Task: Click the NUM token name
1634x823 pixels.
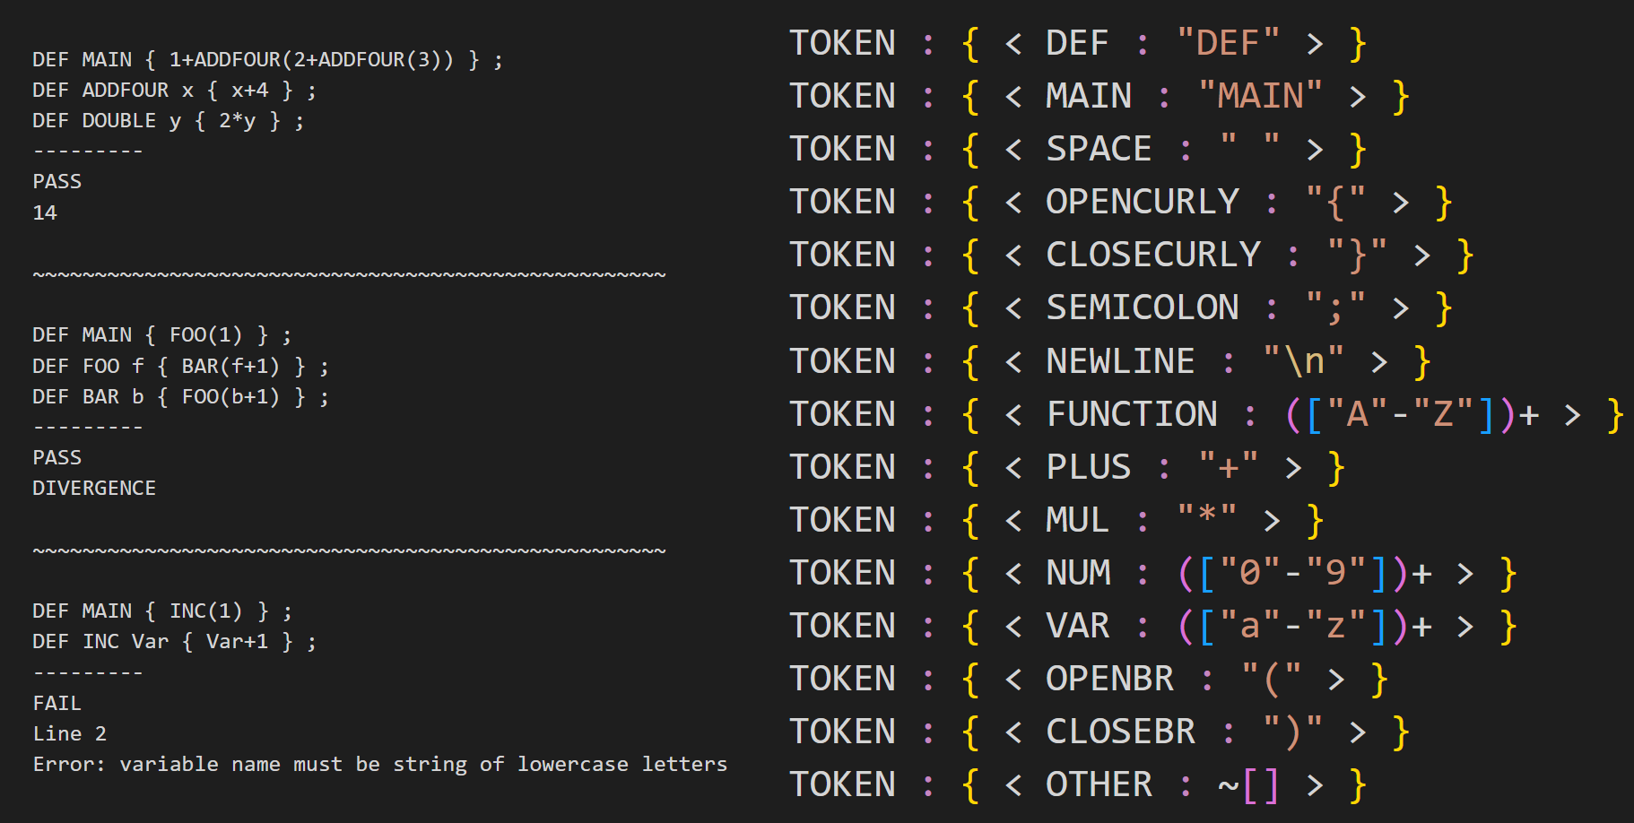Action: (x=1078, y=573)
